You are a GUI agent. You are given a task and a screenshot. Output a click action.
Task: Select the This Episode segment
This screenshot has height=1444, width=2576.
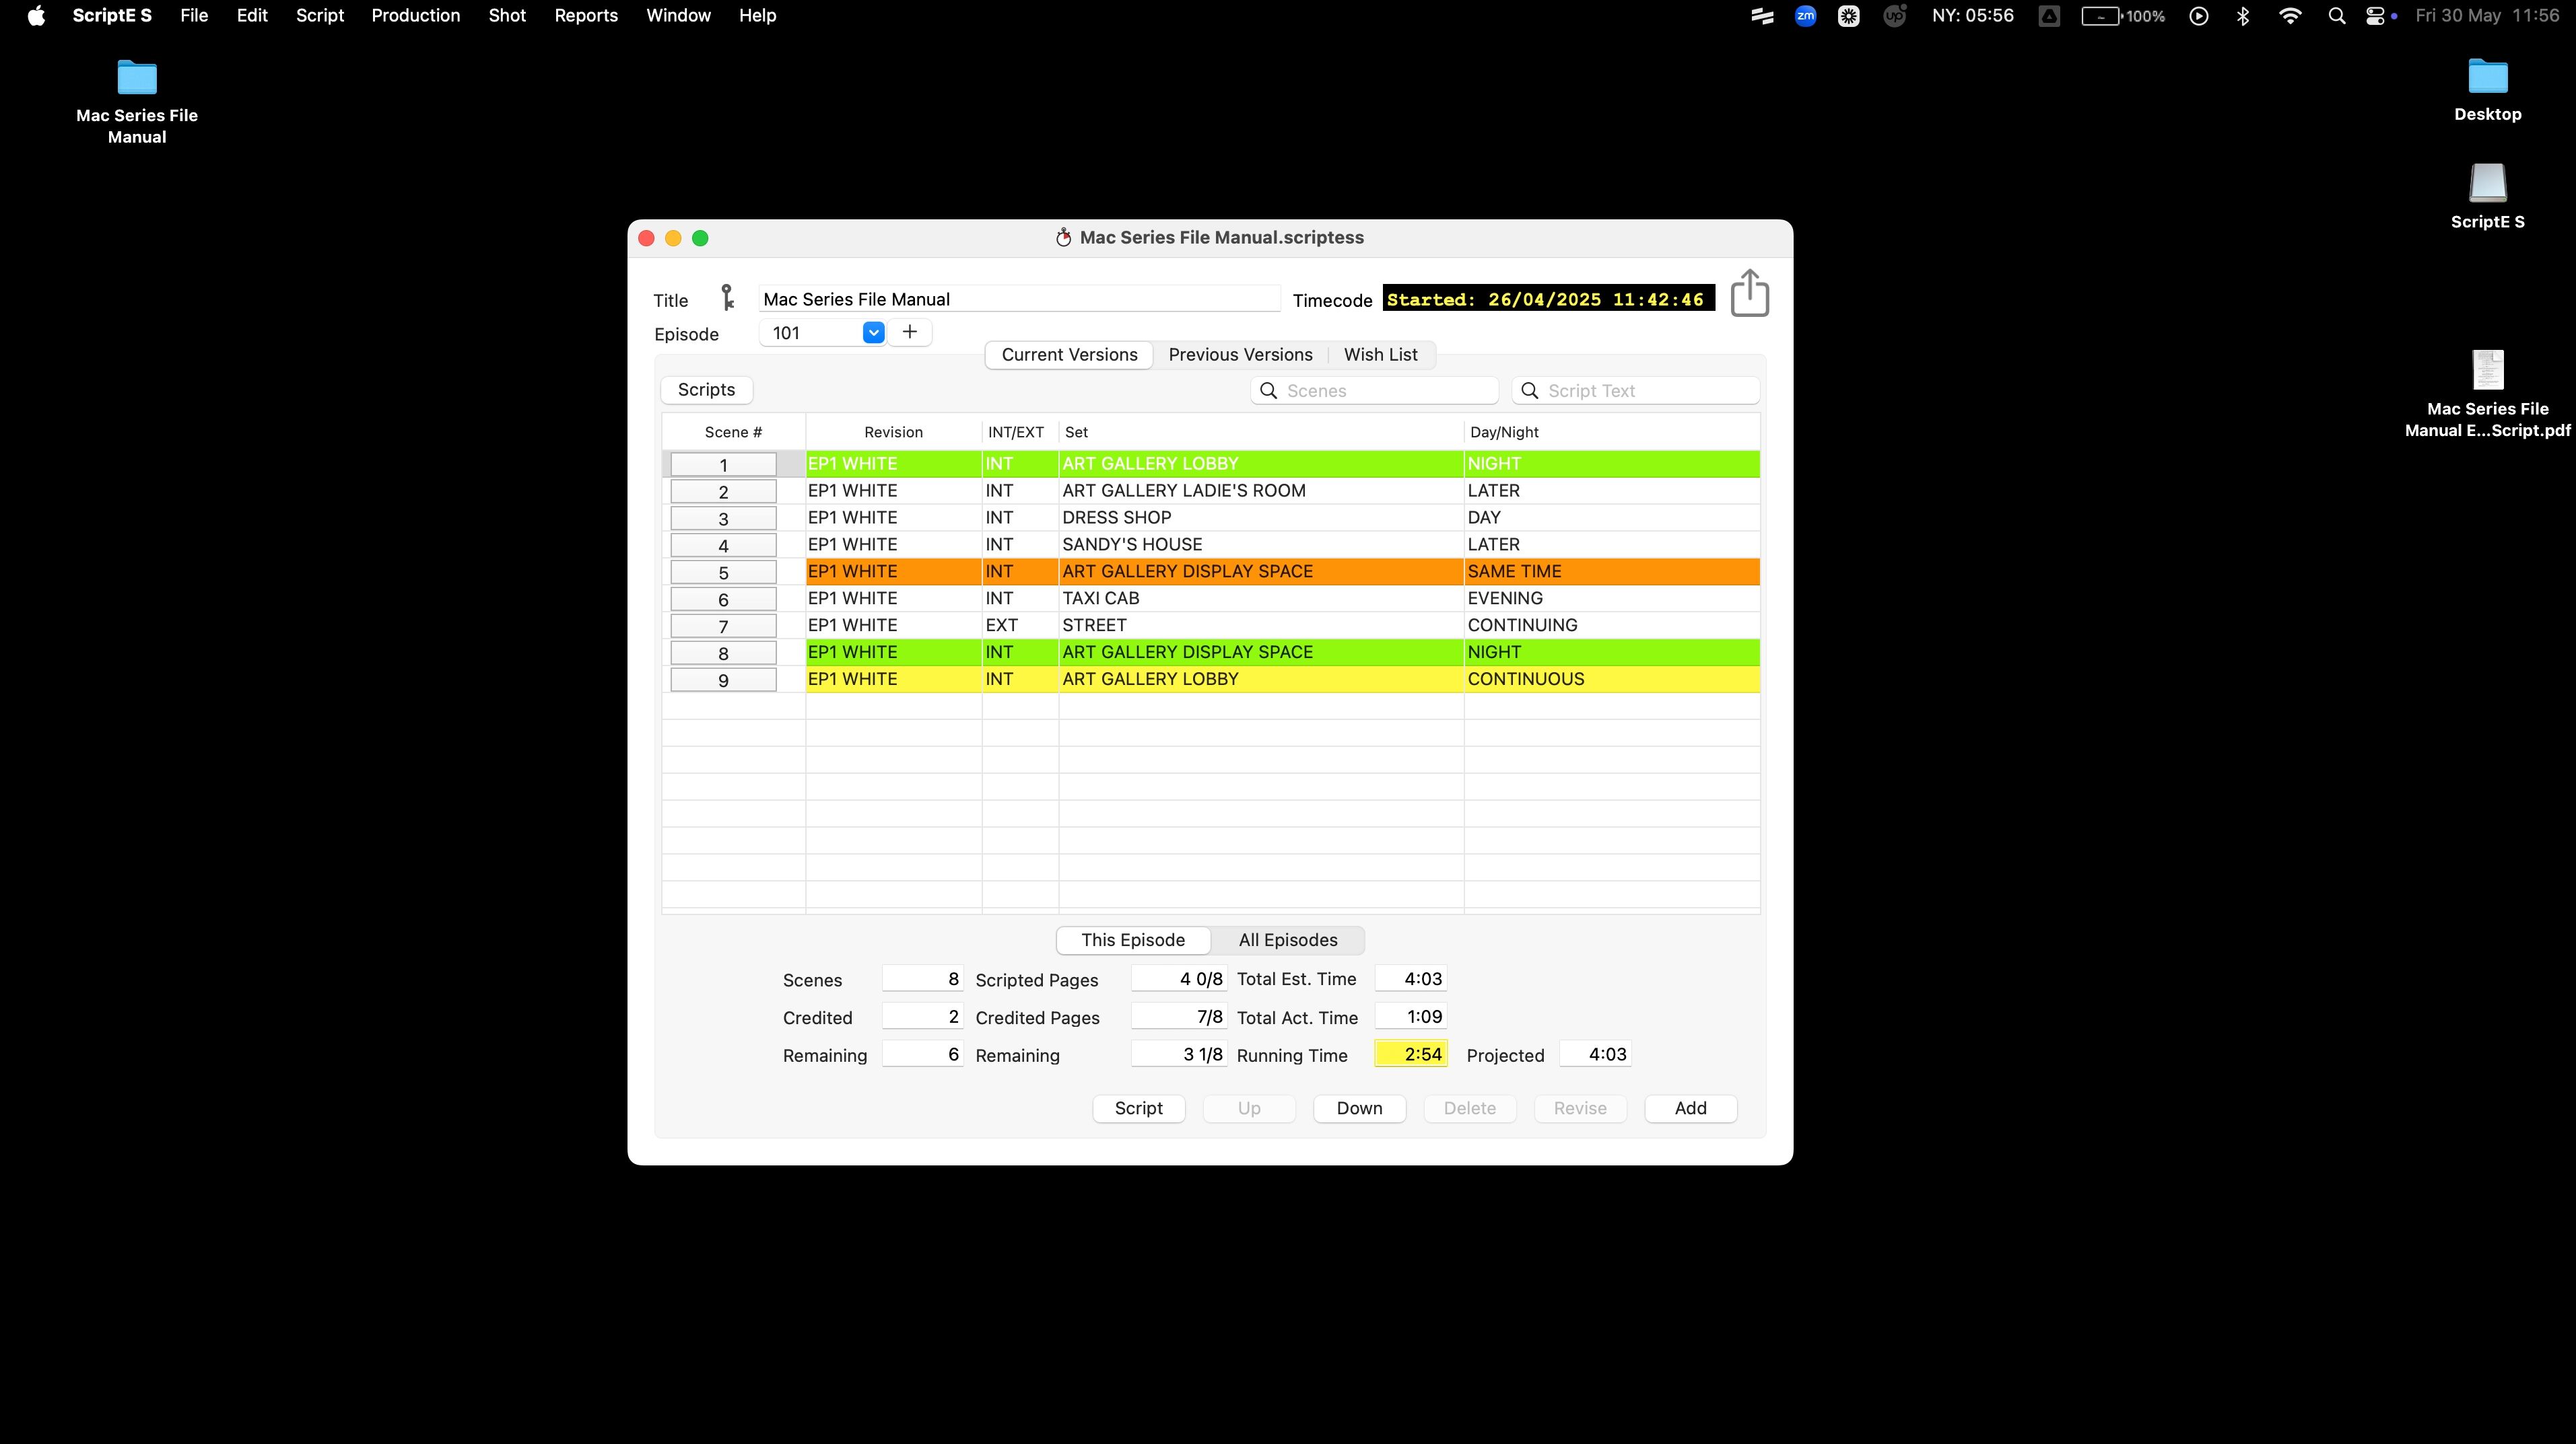pos(1133,939)
